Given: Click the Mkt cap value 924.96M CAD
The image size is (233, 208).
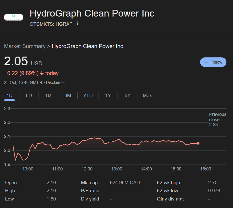Looking at the screenshot, I should coord(125,182).
